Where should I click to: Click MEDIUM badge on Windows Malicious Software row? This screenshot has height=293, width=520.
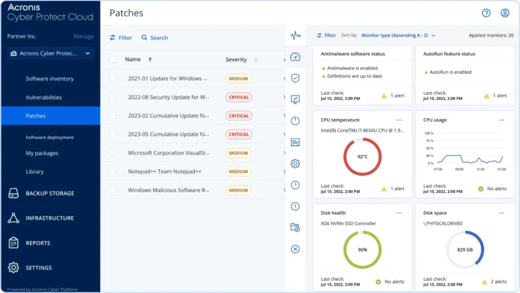coord(238,190)
